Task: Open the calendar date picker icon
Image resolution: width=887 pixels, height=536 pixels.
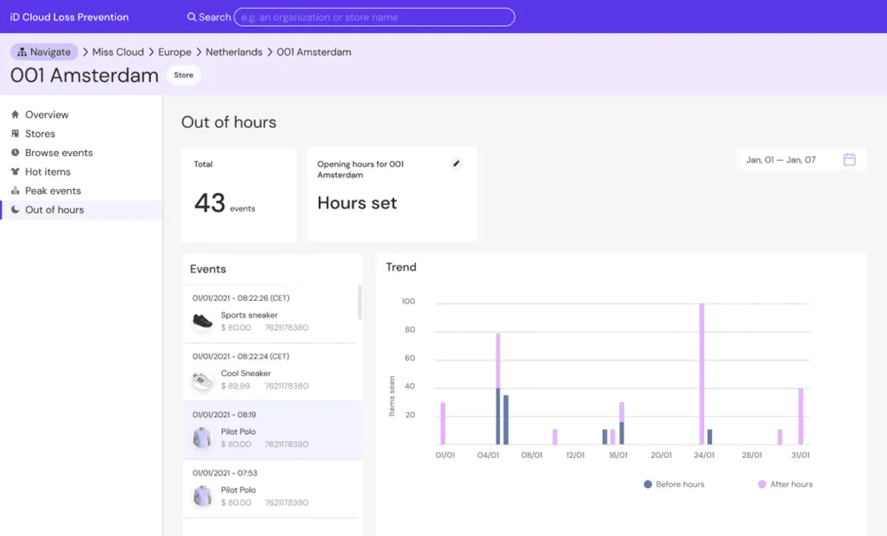Action: tap(849, 160)
